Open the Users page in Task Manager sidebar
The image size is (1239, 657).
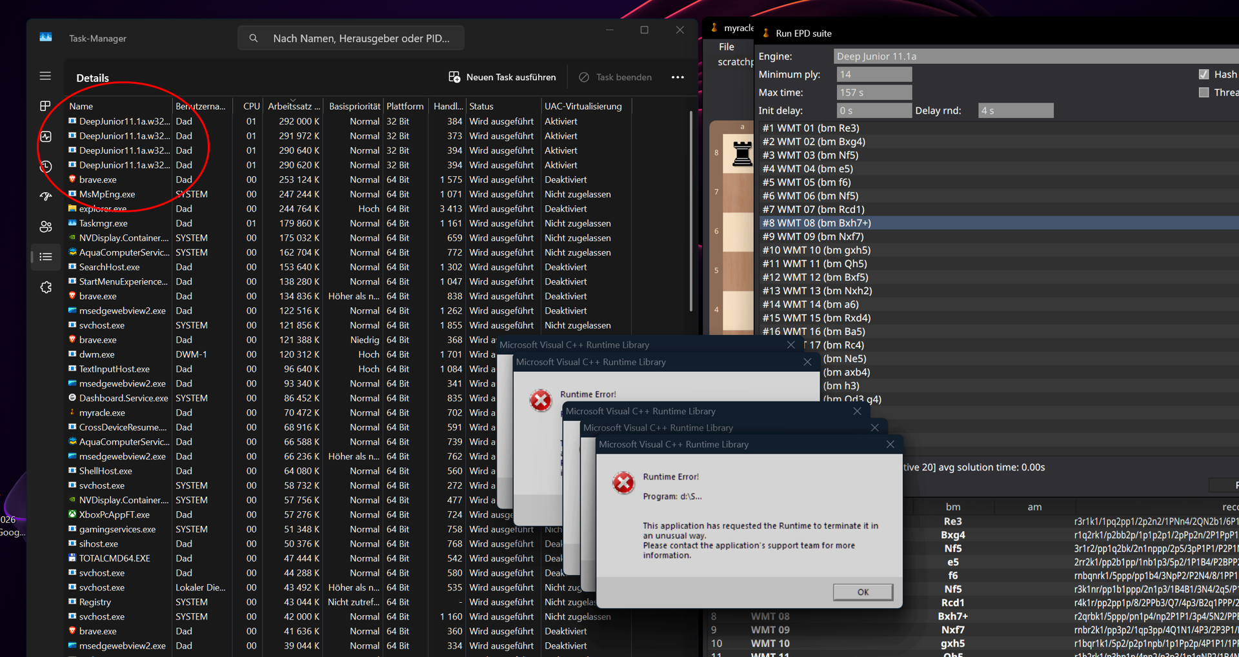pyautogui.click(x=45, y=227)
